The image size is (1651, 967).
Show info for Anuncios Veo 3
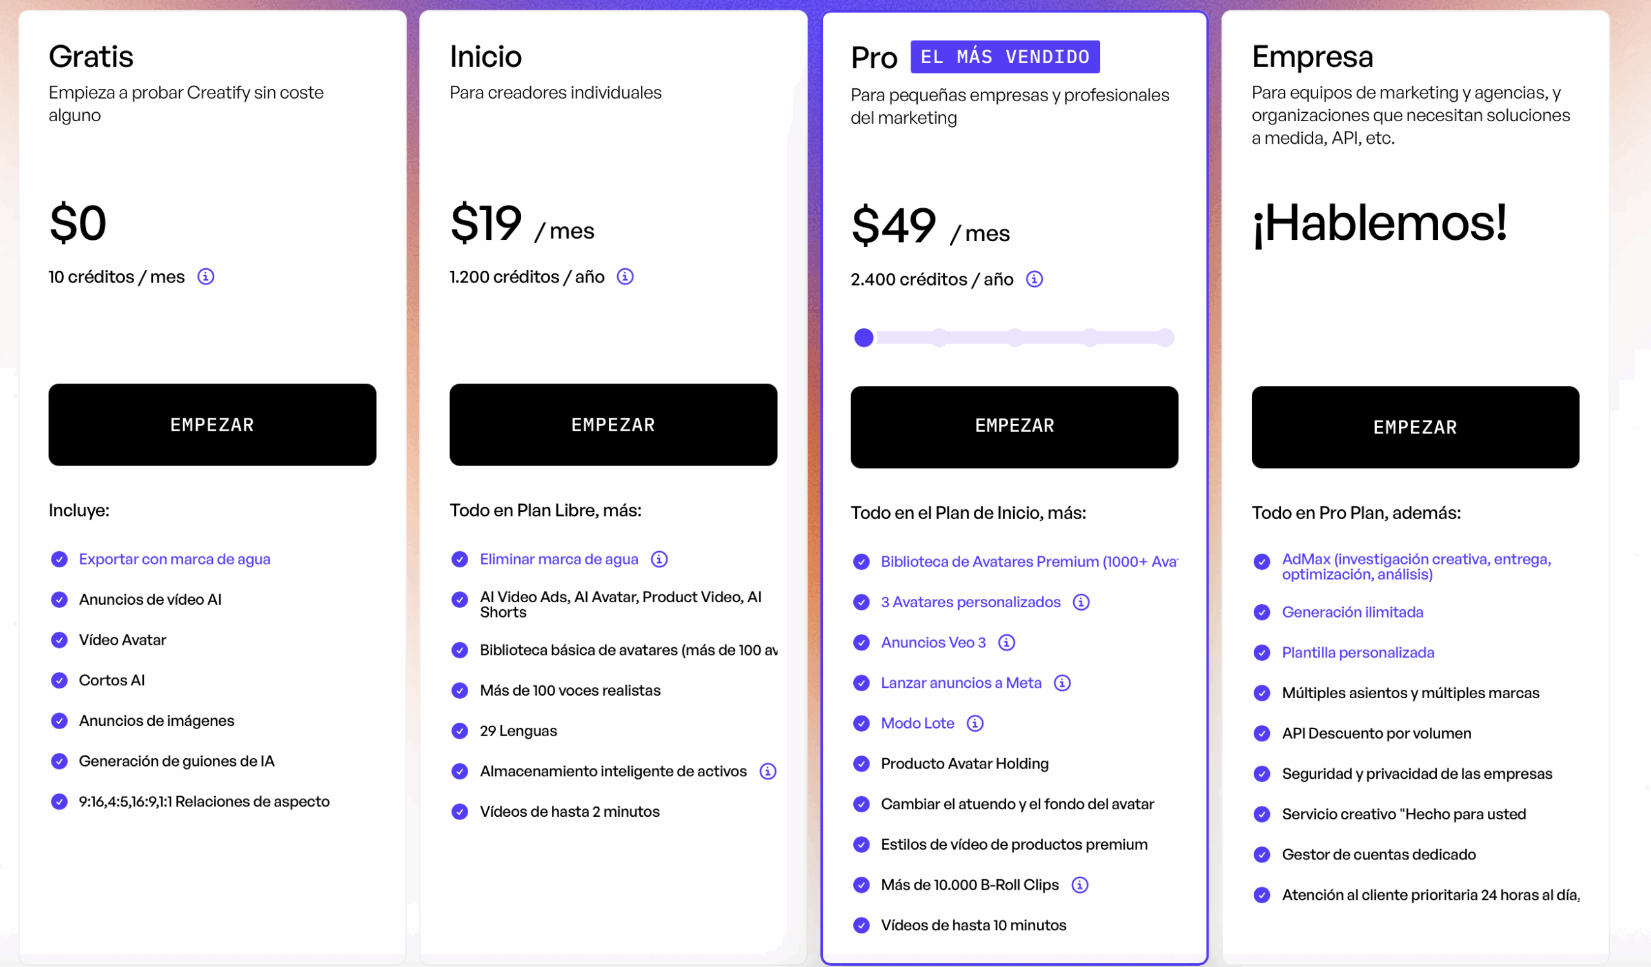(x=1006, y=643)
